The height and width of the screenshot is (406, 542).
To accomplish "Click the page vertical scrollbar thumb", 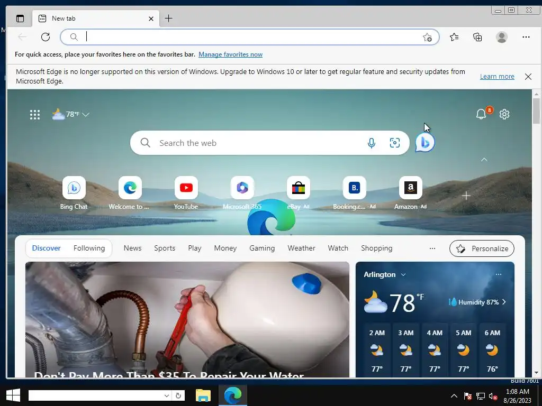I will pyautogui.click(x=537, y=110).
